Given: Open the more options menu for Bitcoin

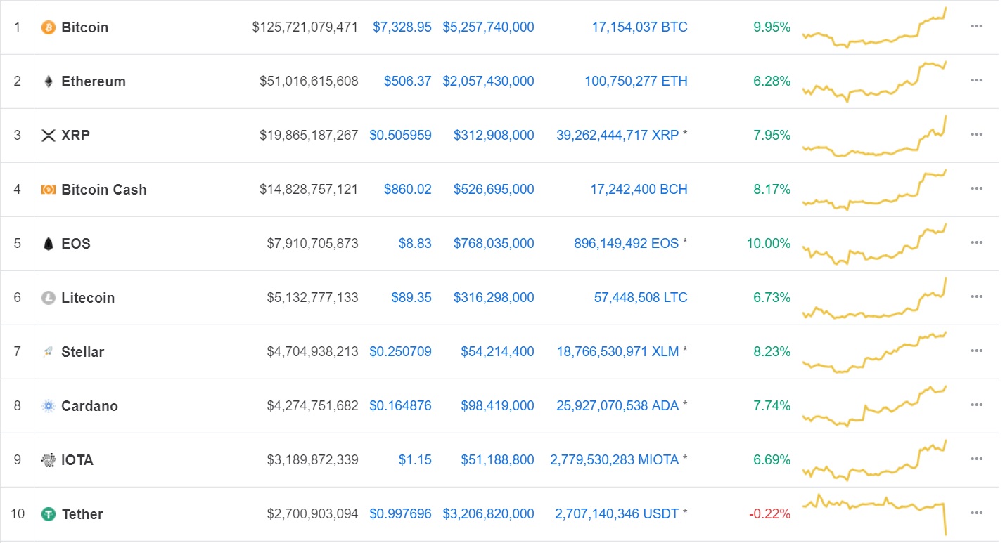Looking at the screenshot, I should point(976,27).
